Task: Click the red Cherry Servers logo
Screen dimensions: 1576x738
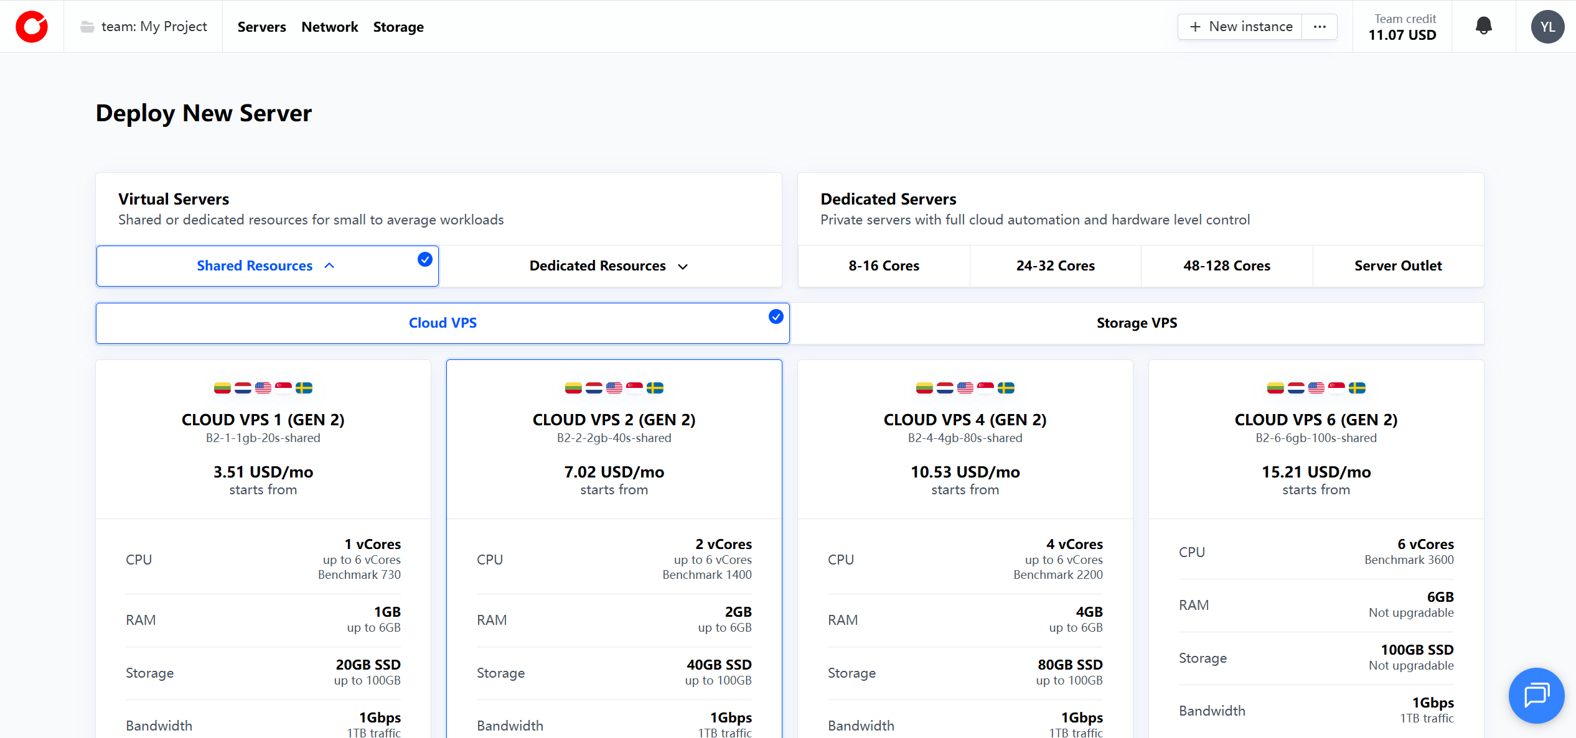Action: (x=32, y=27)
